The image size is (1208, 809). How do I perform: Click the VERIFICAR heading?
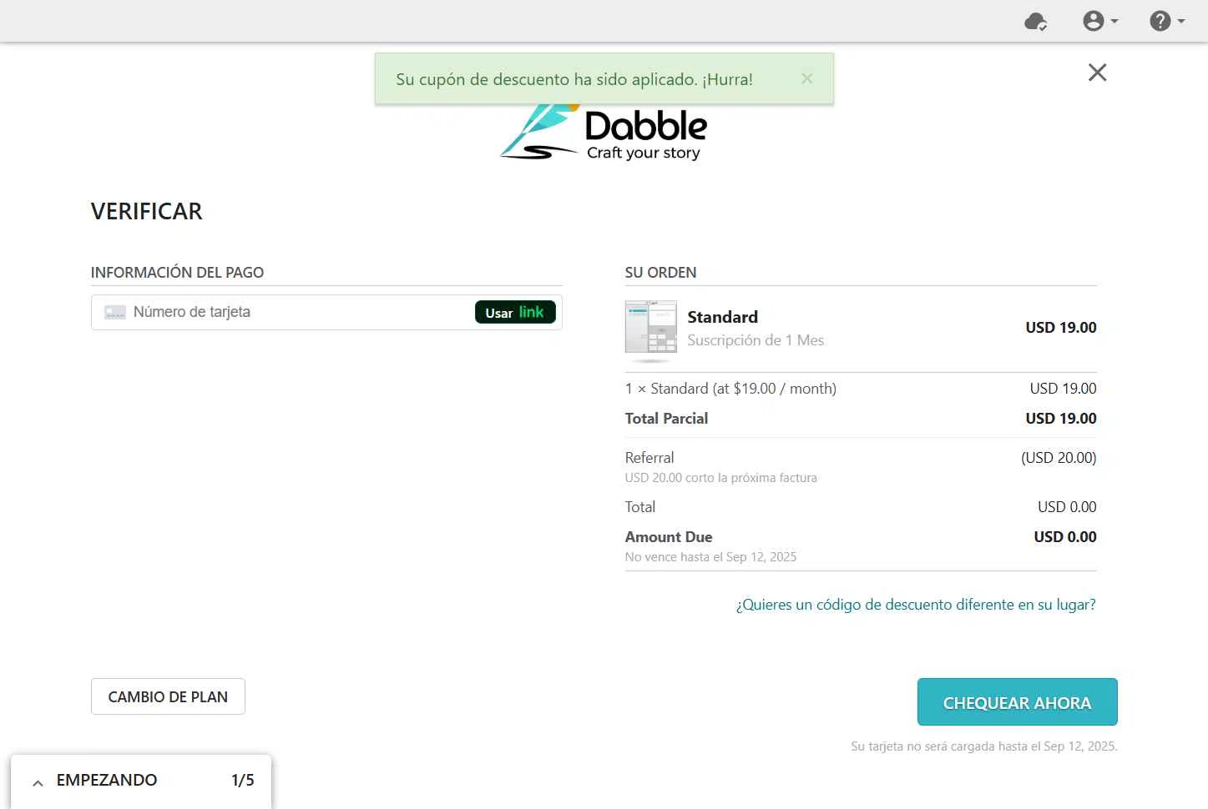pyautogui.click(x=147, y=211)
